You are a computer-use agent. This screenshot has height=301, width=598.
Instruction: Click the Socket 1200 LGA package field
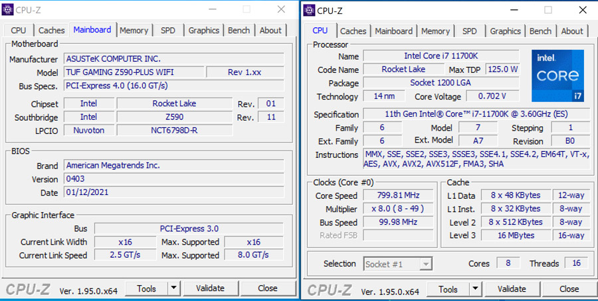point(441,83)
